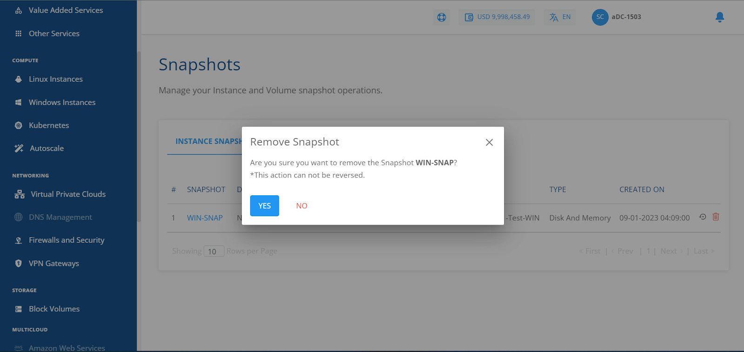Open Amazon Web Services in sidebar
The height and width of the screenshot is (352, 744).
pos(66,347)
